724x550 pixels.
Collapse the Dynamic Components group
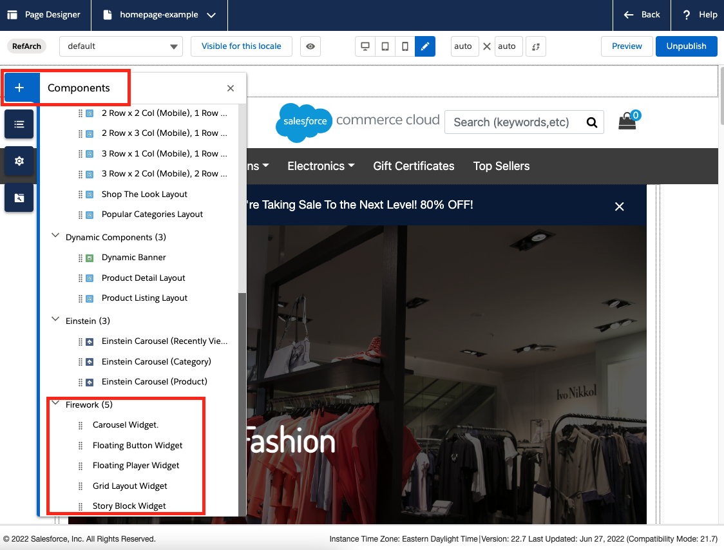tap(55, 237)
